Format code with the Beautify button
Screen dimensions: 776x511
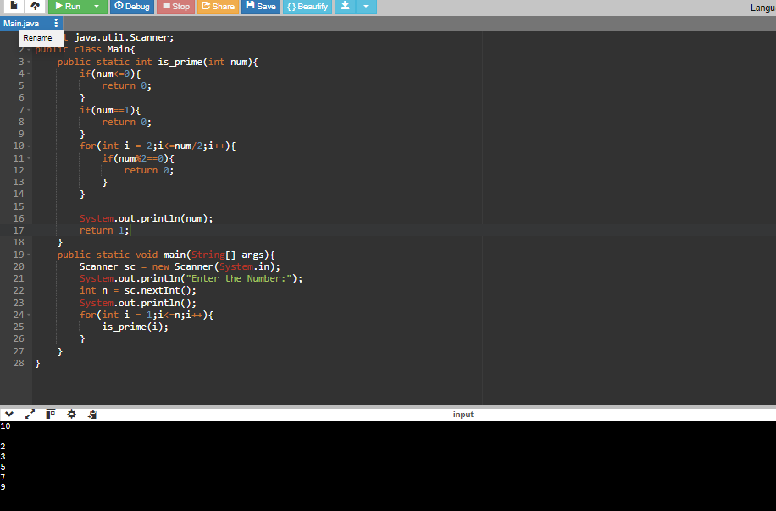[x=308, y=6]
